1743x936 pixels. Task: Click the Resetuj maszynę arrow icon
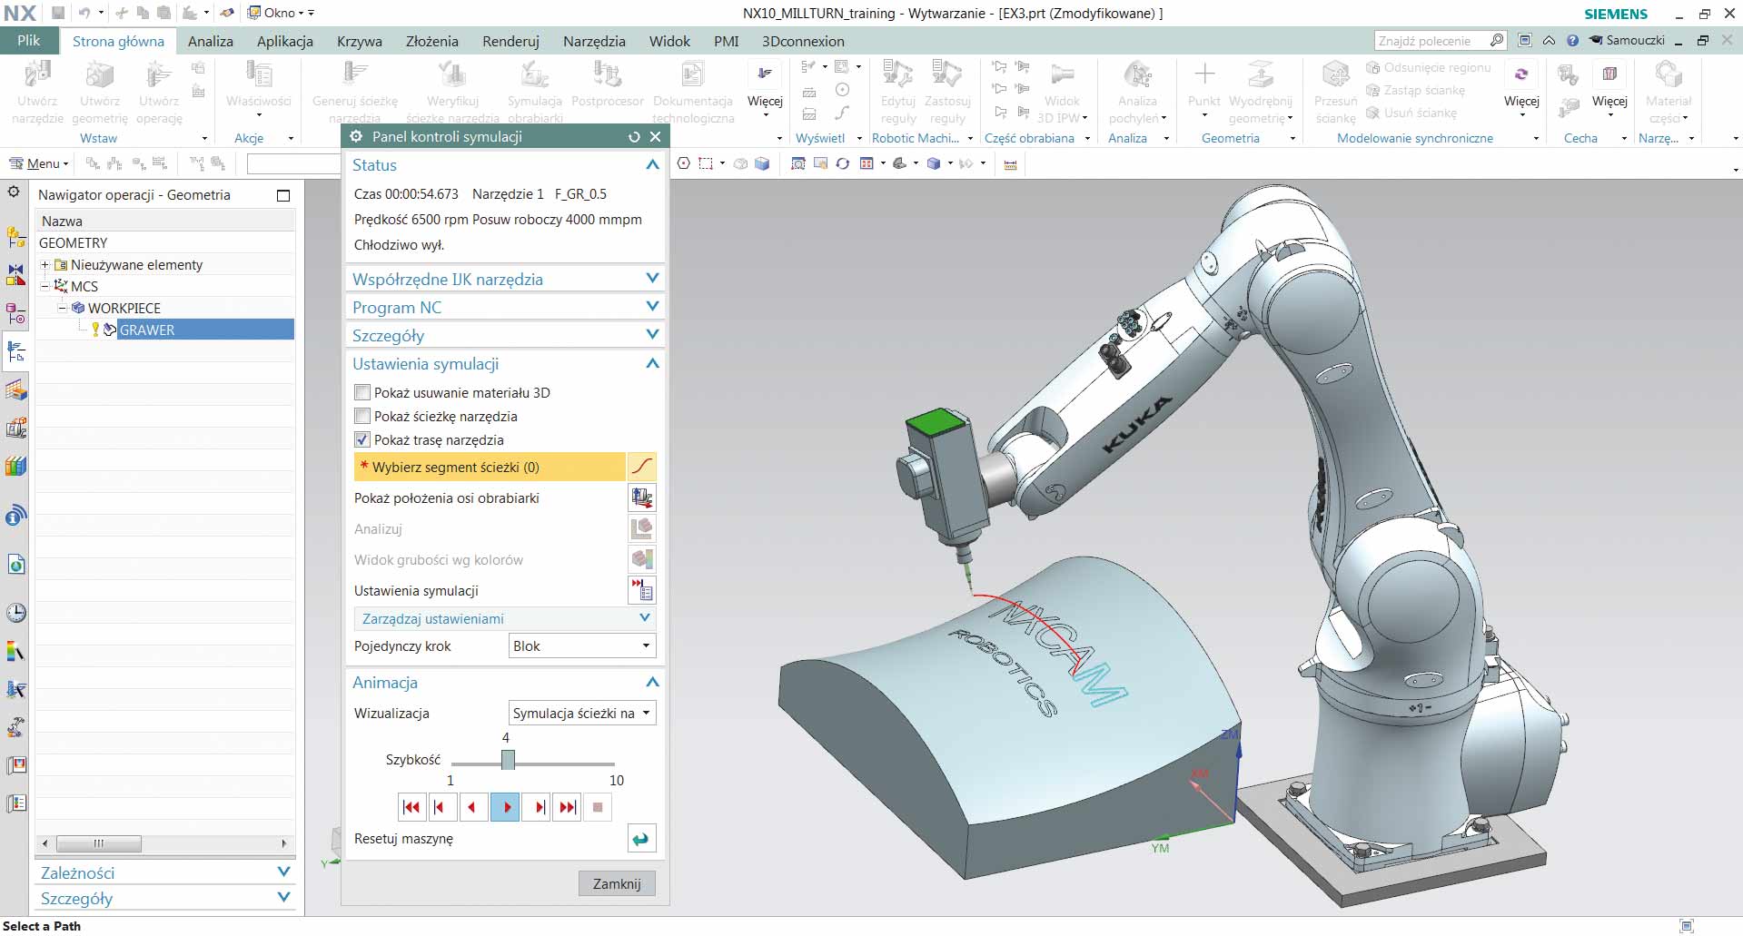tap(641, 839)
